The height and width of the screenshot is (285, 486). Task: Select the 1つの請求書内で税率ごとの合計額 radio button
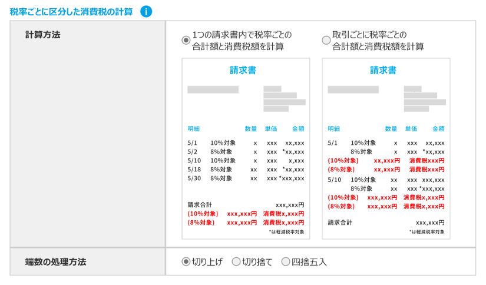(186, 40)
